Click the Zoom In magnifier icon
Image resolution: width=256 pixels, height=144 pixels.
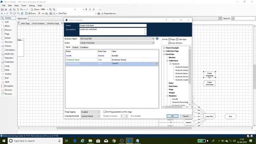50,10
